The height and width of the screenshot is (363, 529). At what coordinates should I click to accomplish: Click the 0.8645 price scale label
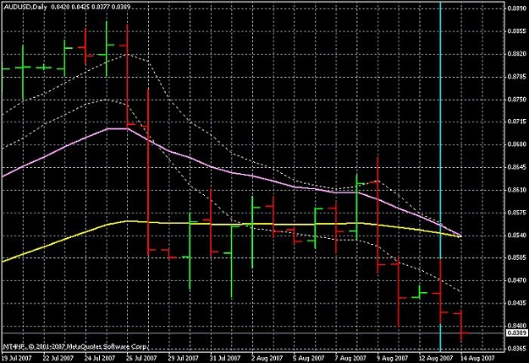[x=517, y=167]
